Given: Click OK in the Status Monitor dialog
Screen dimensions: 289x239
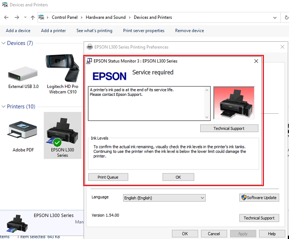Looking at the screenshot, I should point(178,177).
